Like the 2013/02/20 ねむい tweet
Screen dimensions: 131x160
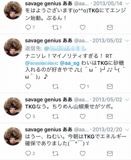point(83,153)
